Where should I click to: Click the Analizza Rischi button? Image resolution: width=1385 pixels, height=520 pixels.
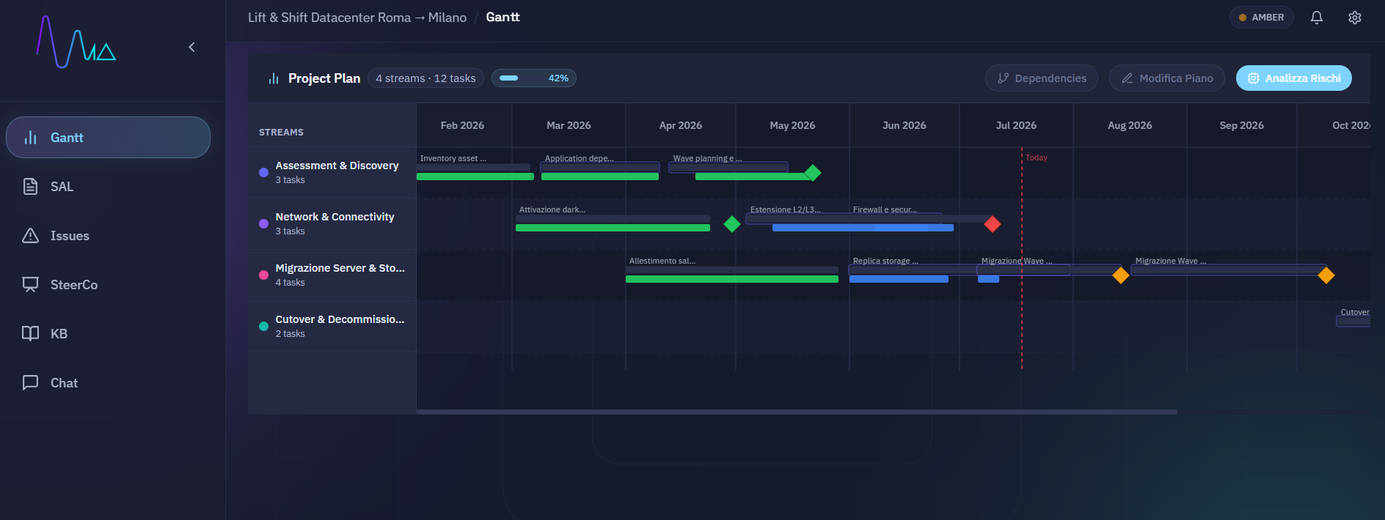click(x=1294, y=78)
